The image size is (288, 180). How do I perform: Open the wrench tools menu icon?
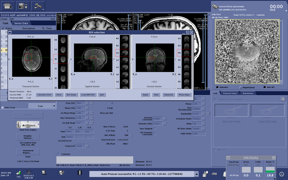point(38,6)
